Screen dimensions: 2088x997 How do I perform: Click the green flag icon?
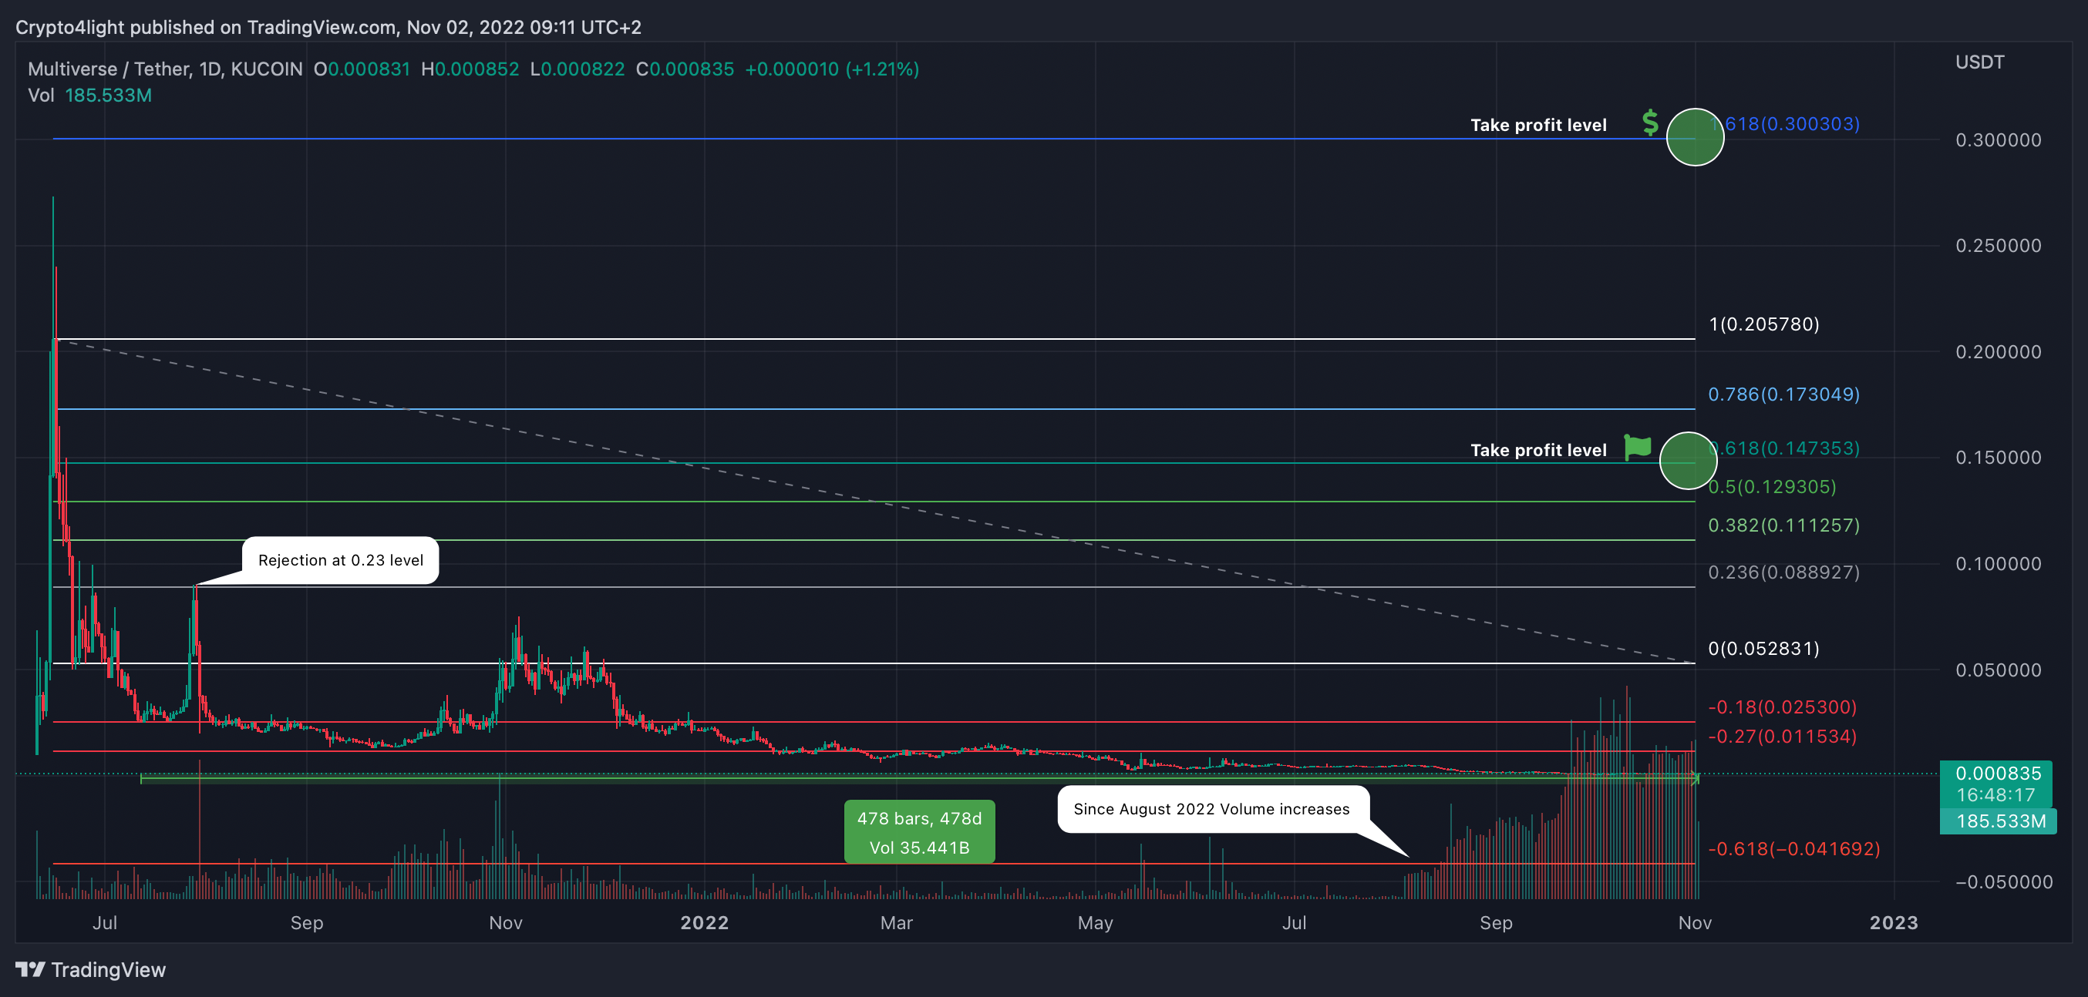coord(1638,447)
